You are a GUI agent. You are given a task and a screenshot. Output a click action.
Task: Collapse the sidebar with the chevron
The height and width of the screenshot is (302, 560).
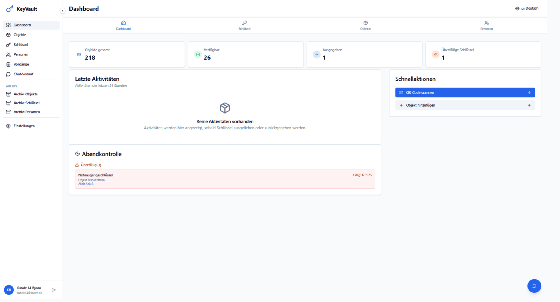(x=63, y=11)
